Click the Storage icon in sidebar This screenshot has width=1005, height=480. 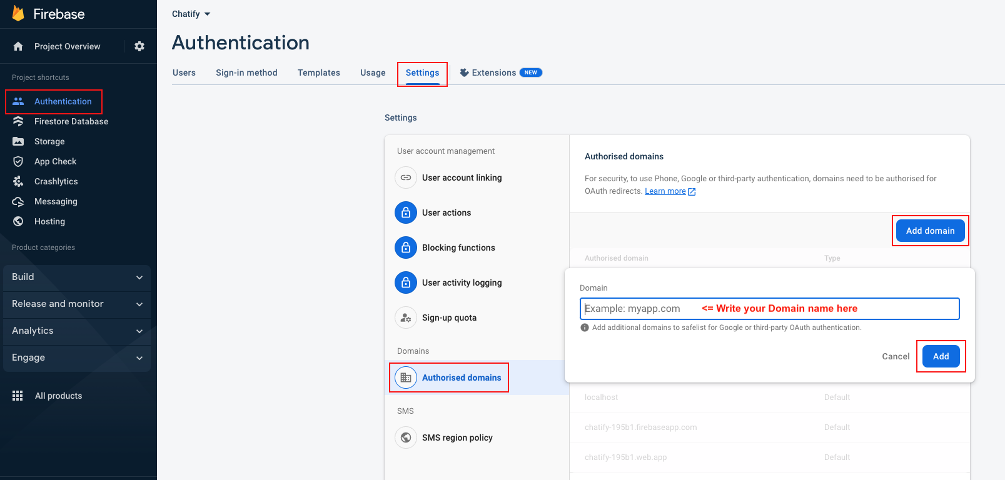tap(18, 141)
